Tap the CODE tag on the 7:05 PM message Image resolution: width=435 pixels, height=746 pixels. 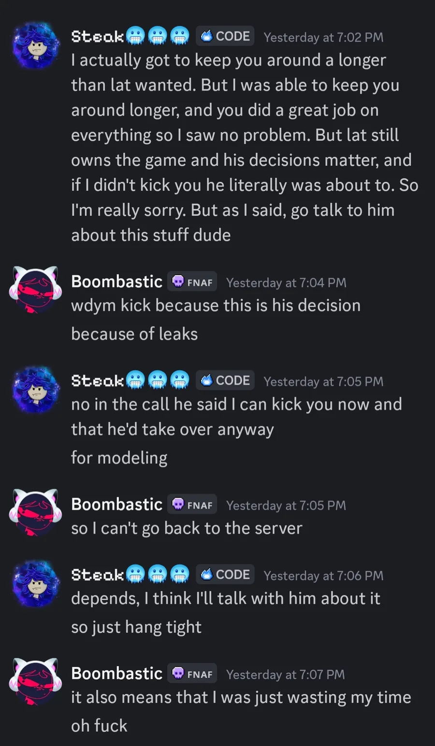pyautogui.click(x=225, y=381)
